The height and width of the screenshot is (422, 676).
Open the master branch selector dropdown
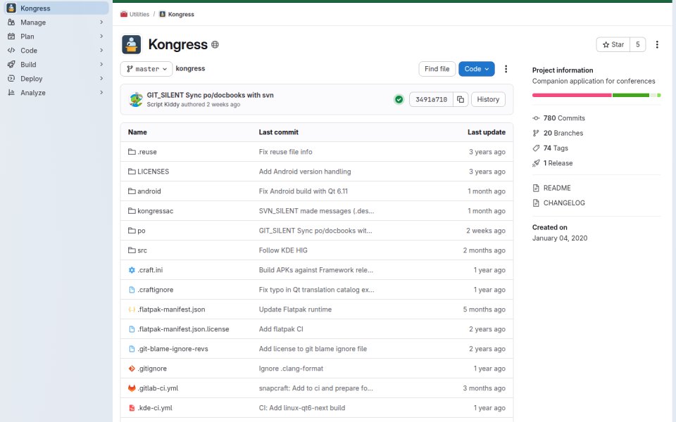click(146, 69)
